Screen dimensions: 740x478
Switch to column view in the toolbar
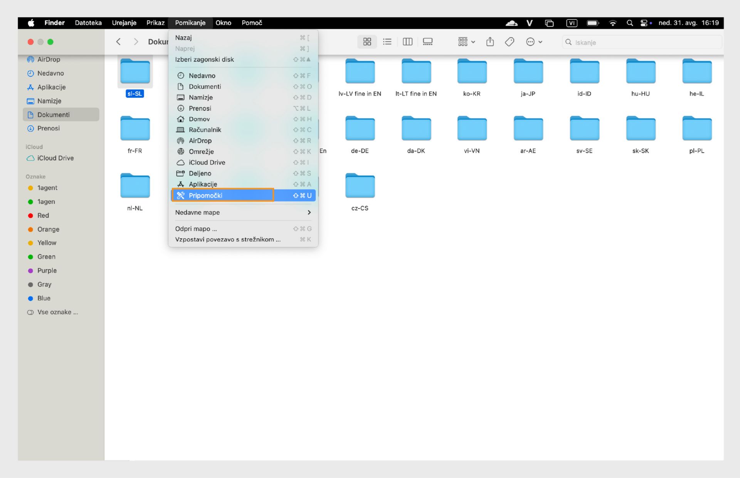click(407, 42)
